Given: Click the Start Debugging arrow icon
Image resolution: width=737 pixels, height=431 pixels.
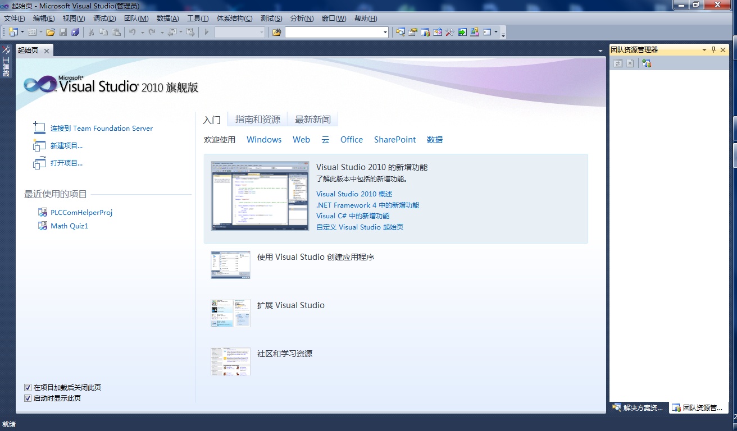Looking at the screenshot, I should (x=206, y=32).
